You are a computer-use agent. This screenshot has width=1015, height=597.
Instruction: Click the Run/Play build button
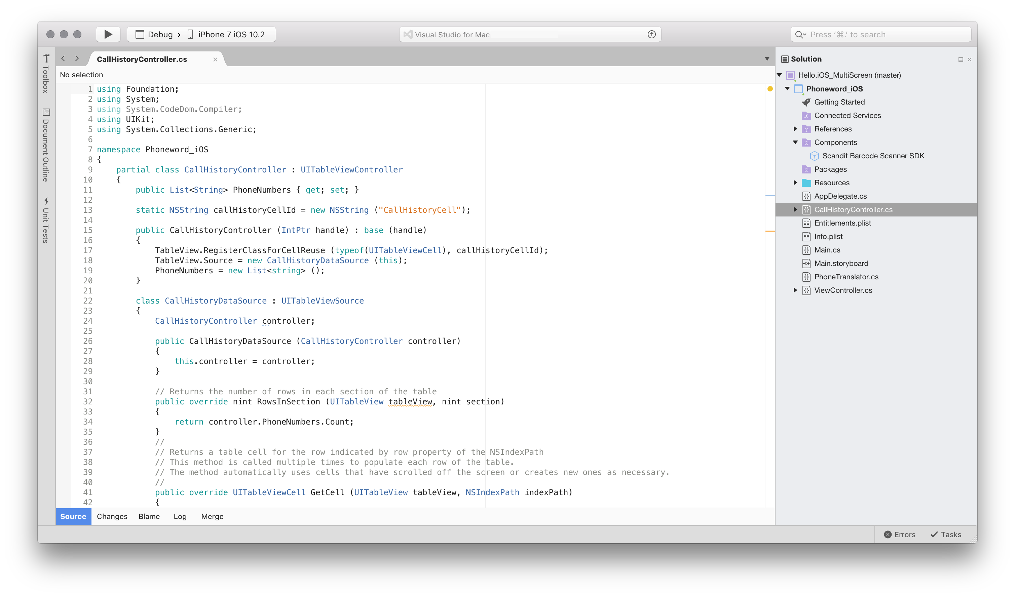click(x=108, y=33)
